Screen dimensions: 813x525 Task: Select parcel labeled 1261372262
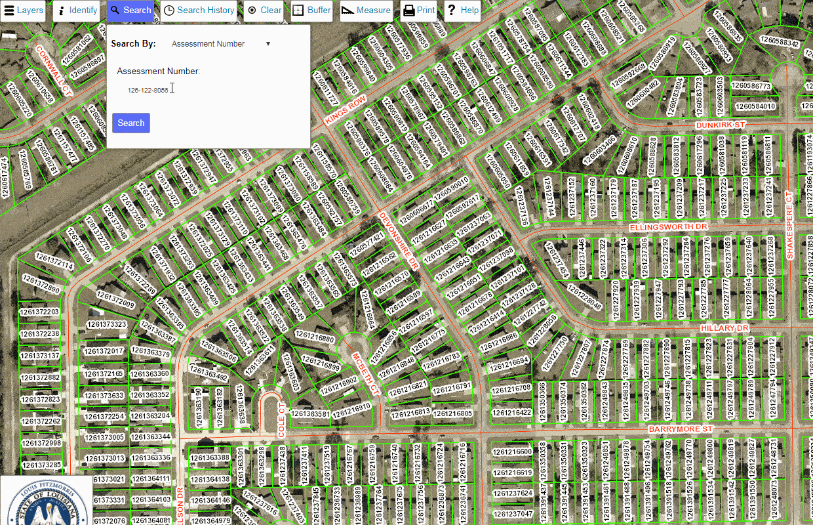(41, 421)
